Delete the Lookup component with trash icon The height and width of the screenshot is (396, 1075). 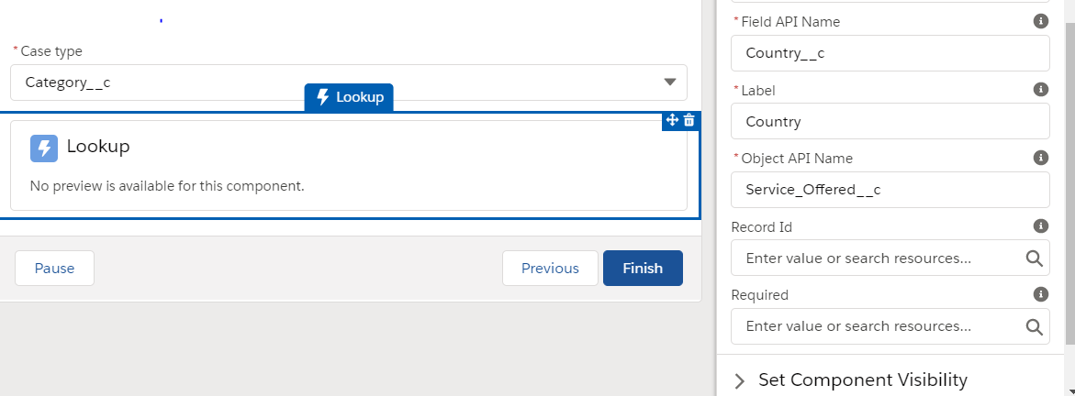pyautogui.click(x=689, y=120)
